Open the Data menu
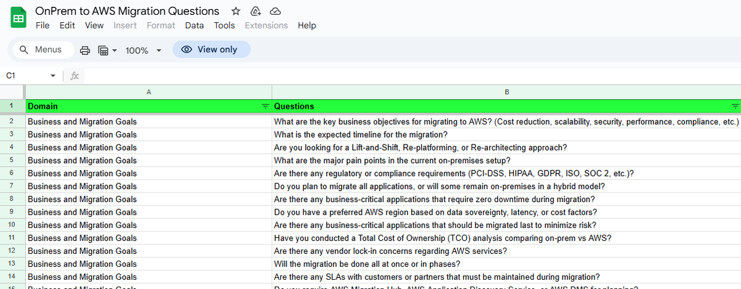This screenshot has height=289, width=741. click(195, 25)
